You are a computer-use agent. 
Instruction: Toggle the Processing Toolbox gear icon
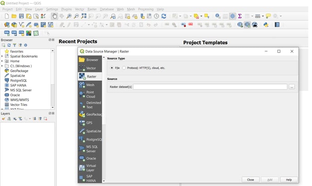pos(232,16)
